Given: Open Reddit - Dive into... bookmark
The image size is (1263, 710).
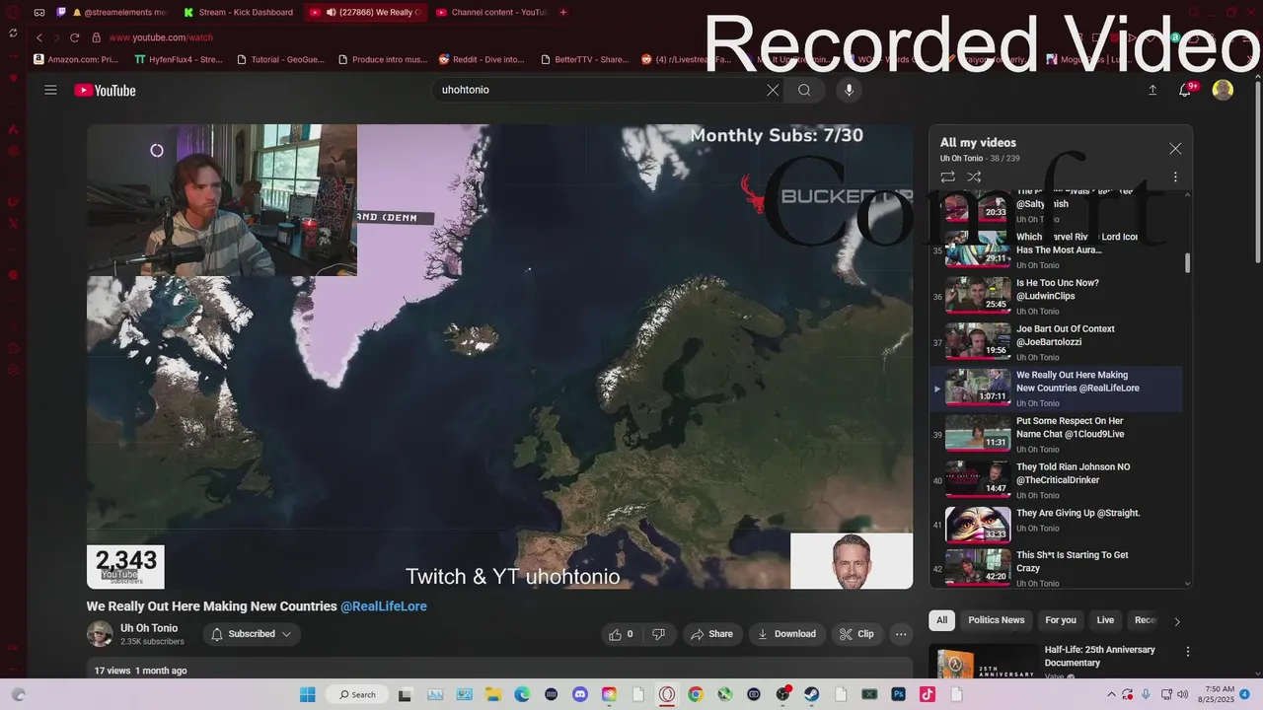Looking at the screenshot, I should (482, 59).
